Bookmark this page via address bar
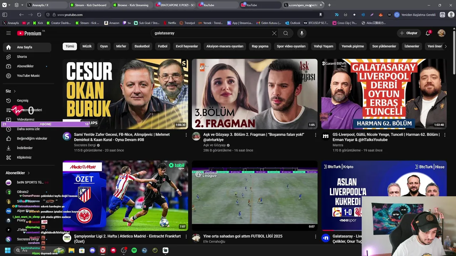 321,15
